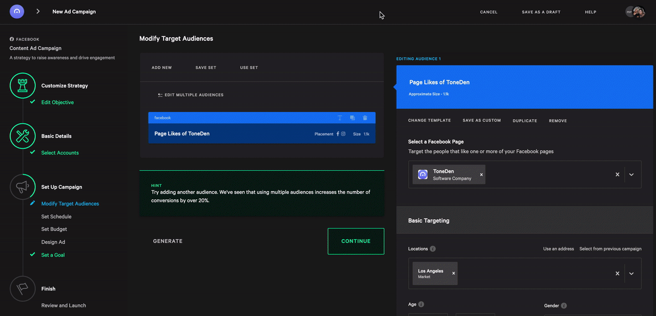
Task: Delete audience with the trash icon
Action: tap(365, 118)
